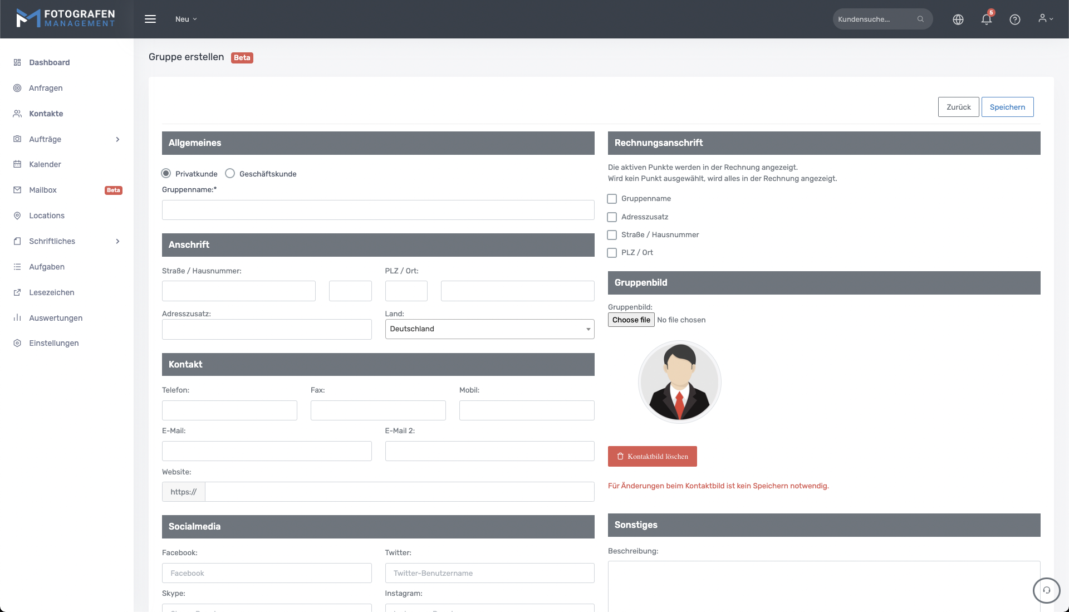Click the hamburger menu icon
This screenshot has width=1069, height=612.
point(150,19)
